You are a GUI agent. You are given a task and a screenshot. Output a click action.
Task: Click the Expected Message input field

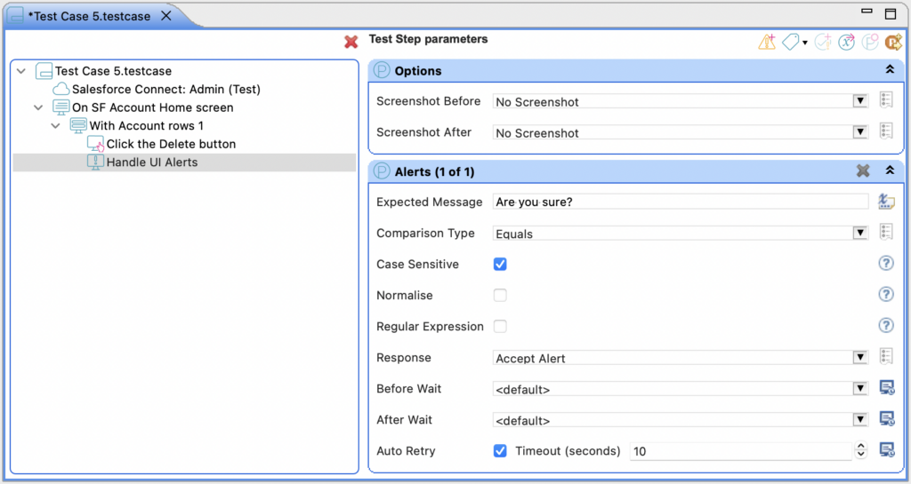[x=681, y=202]
